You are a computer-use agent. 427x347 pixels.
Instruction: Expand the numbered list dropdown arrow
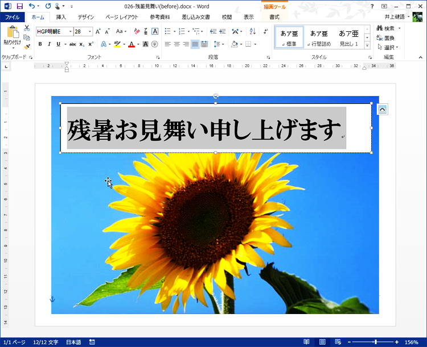click(x=188, y=32)
